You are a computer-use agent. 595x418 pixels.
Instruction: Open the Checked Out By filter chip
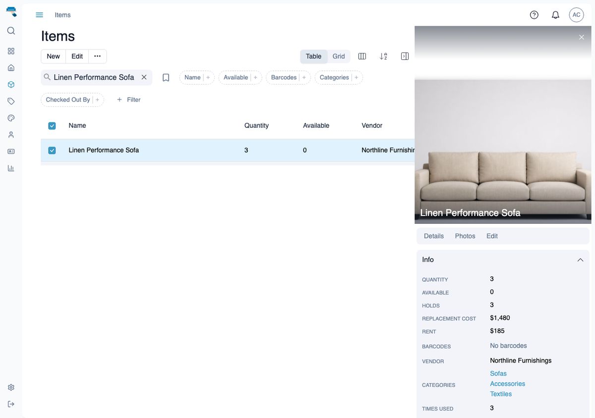tap(72, 100)
